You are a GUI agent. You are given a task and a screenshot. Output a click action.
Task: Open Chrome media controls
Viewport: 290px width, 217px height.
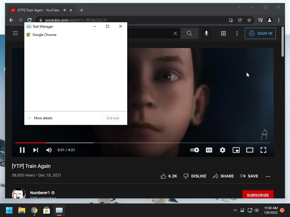click(x=261, y=20)
